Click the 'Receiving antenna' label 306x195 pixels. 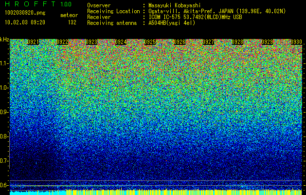click(x=112, y=23)
